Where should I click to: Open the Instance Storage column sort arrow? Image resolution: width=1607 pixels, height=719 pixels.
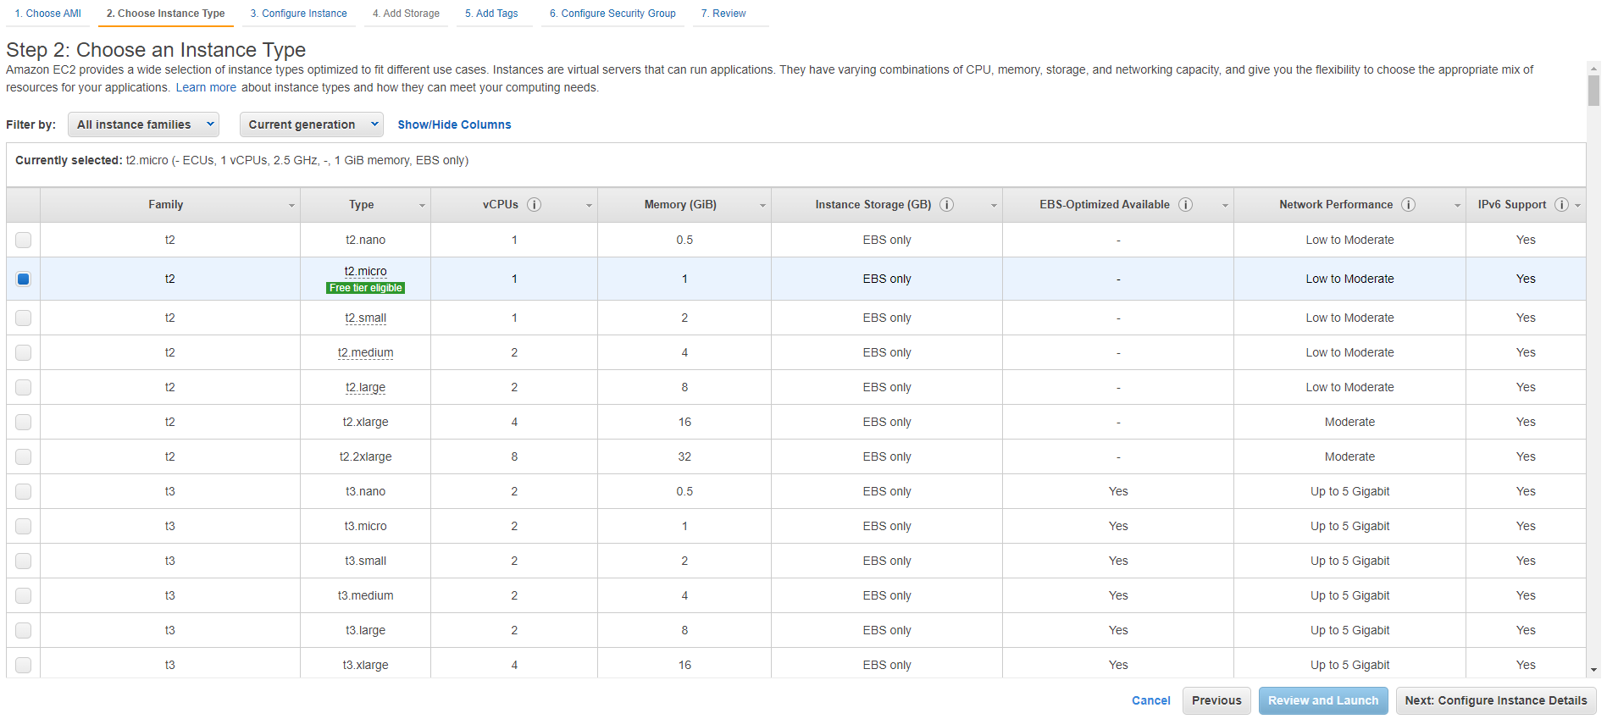(994, 206)
